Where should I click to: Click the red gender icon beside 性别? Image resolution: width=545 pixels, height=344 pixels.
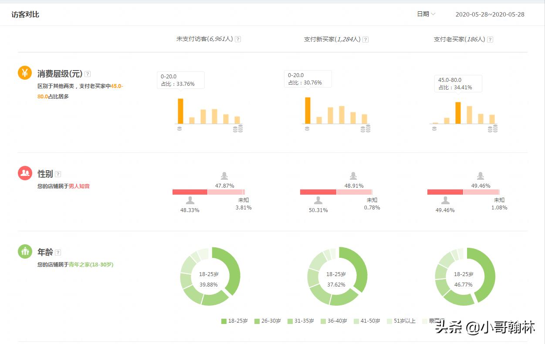25,173
